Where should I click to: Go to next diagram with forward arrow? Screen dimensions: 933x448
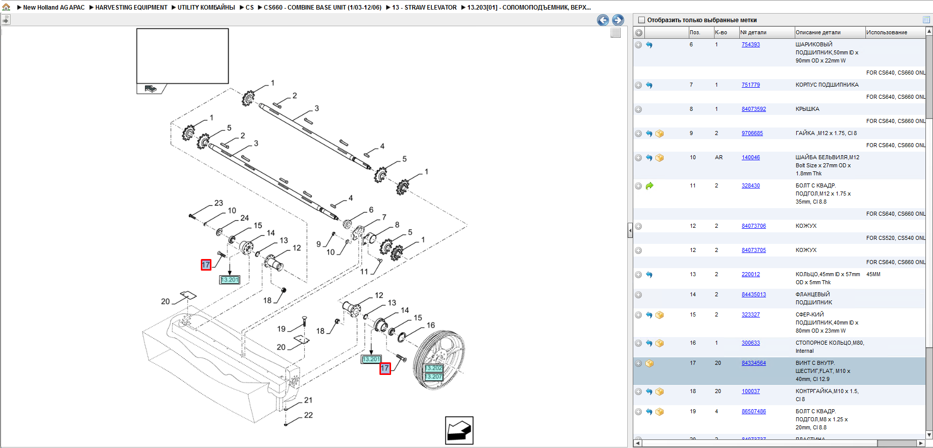(618, 20)
